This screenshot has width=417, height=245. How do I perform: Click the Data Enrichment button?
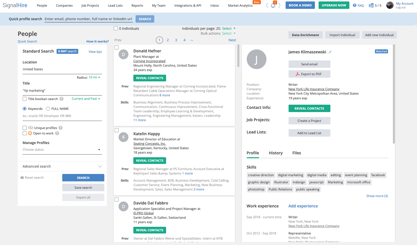click(x=305, y=35)
